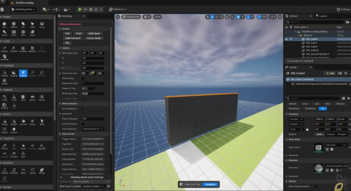Viewport: 351px width, 191px height.
Task: Click the green Play button
Action: [80, 9]
